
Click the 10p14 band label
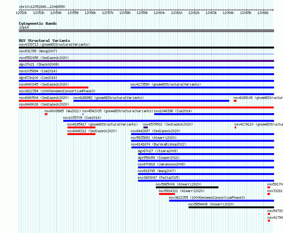24,27
